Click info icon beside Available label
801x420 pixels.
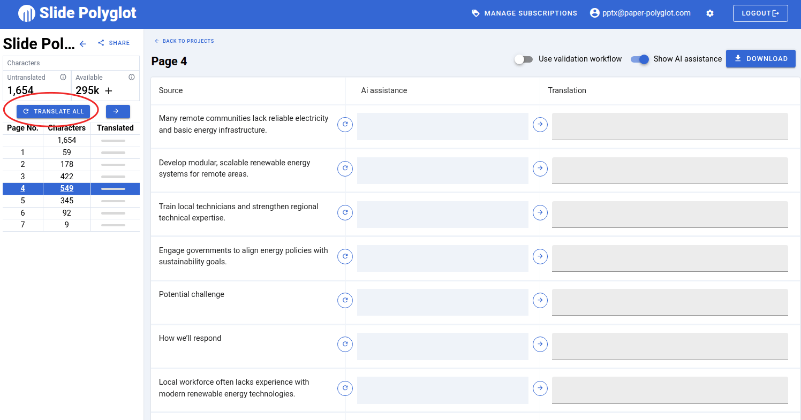tap(132, 77)
